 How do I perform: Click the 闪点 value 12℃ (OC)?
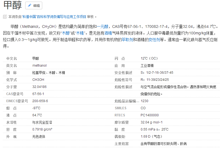(x=149, y=58)
